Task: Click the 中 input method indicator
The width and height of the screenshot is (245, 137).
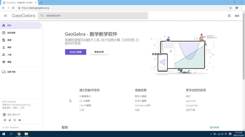Action: (226, 134)
